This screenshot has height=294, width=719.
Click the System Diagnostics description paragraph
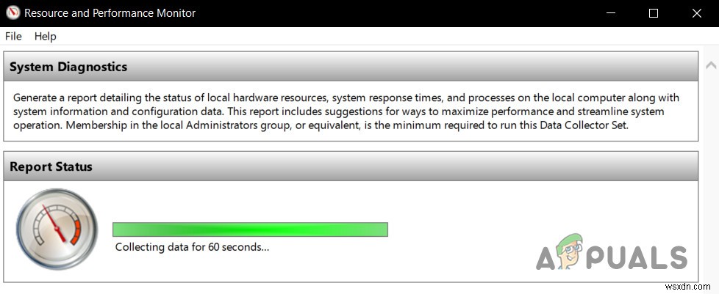(x=346, y=111)
